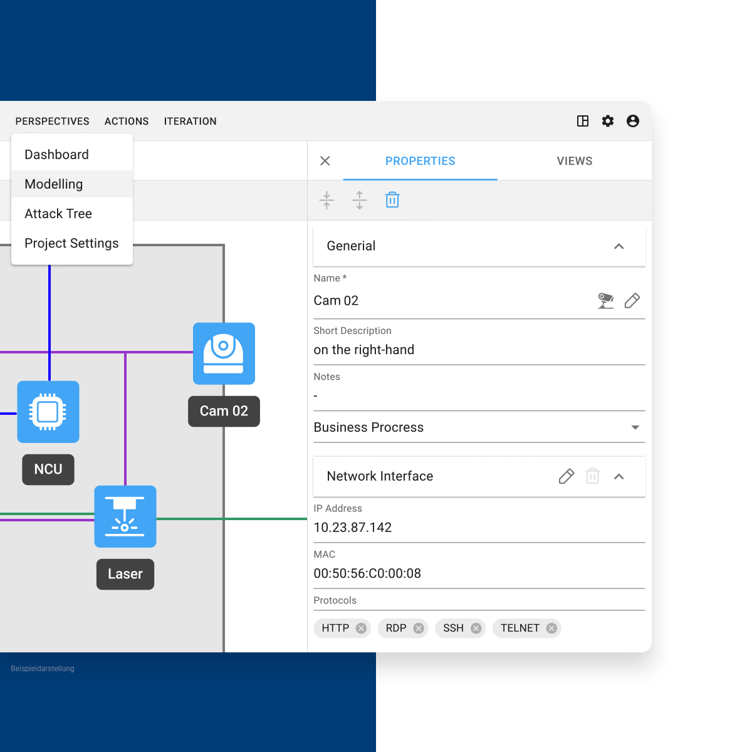
Task: Close the properties panel
Action: click(325, 161)
